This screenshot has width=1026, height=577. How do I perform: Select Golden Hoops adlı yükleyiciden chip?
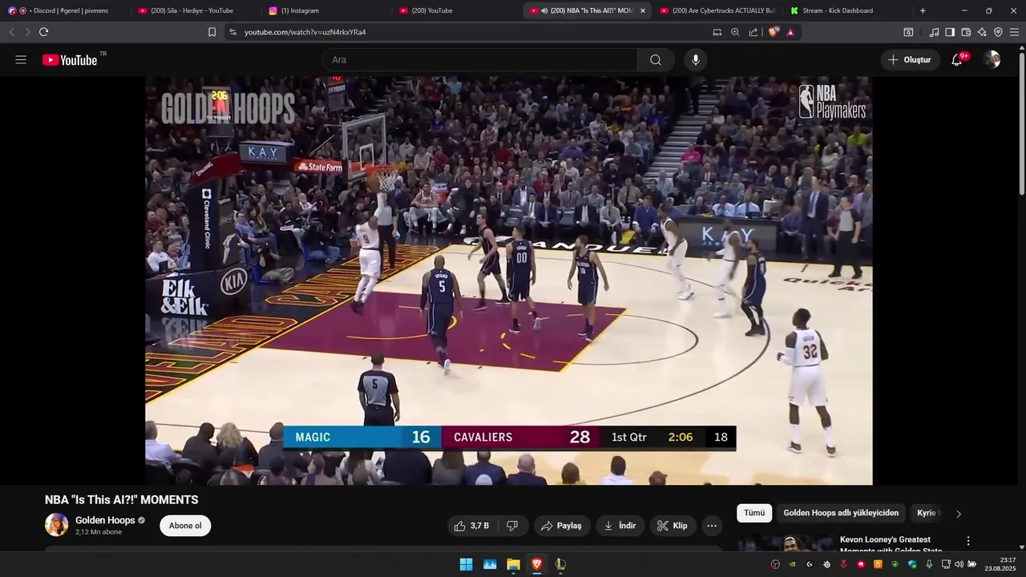pos(841,513)
